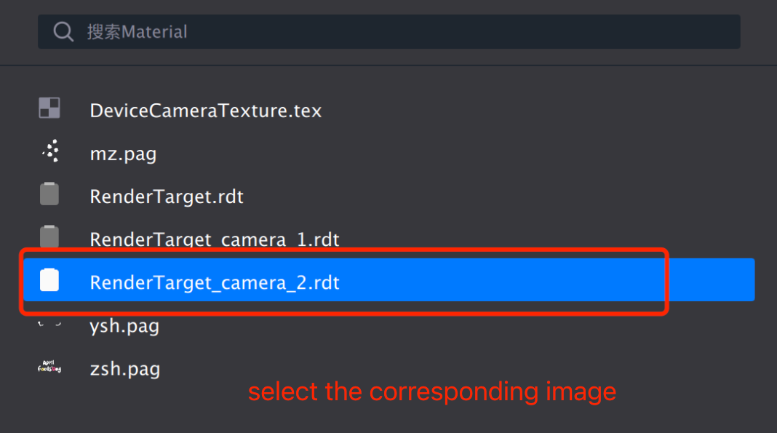The width and height of the screenshot is (777, 433).
Task: Select the RenderTarget.rdt file name
Action: 167,196
